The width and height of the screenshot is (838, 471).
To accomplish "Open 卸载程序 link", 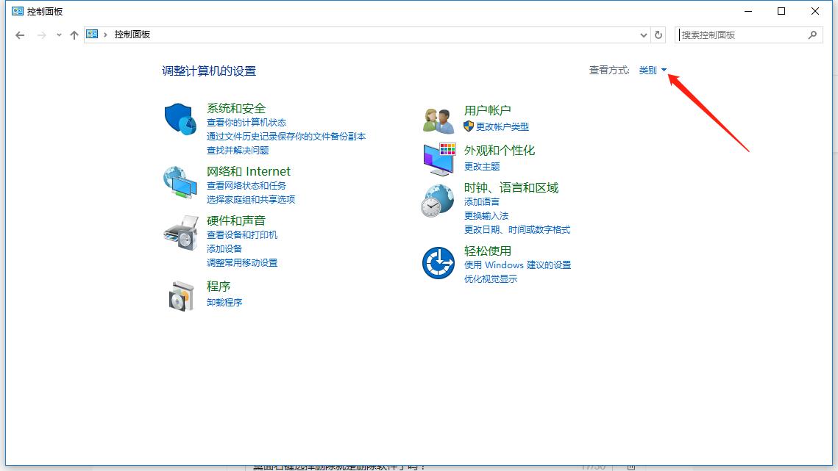I will pyautogui.click(x=224, y=301).
